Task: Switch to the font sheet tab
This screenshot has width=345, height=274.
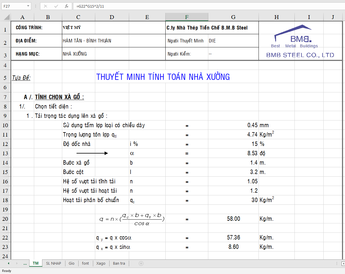Action: point(85,263)
